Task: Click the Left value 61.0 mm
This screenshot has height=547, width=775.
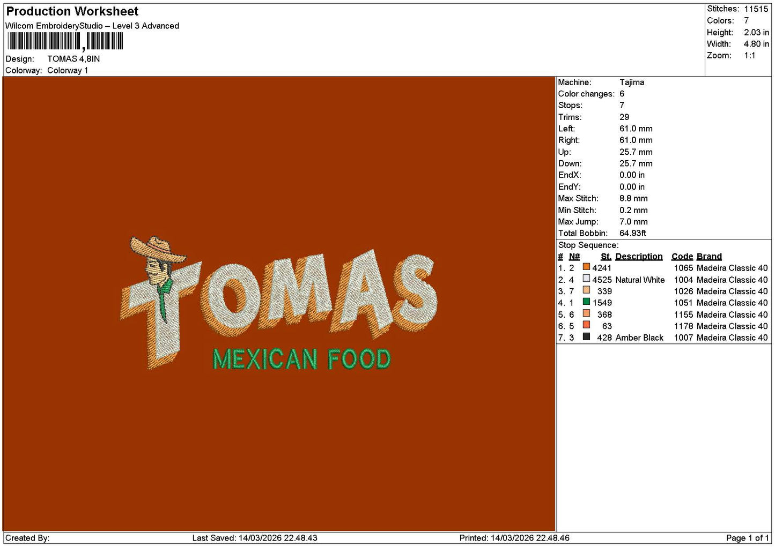Action: click(x=636, y=129)
